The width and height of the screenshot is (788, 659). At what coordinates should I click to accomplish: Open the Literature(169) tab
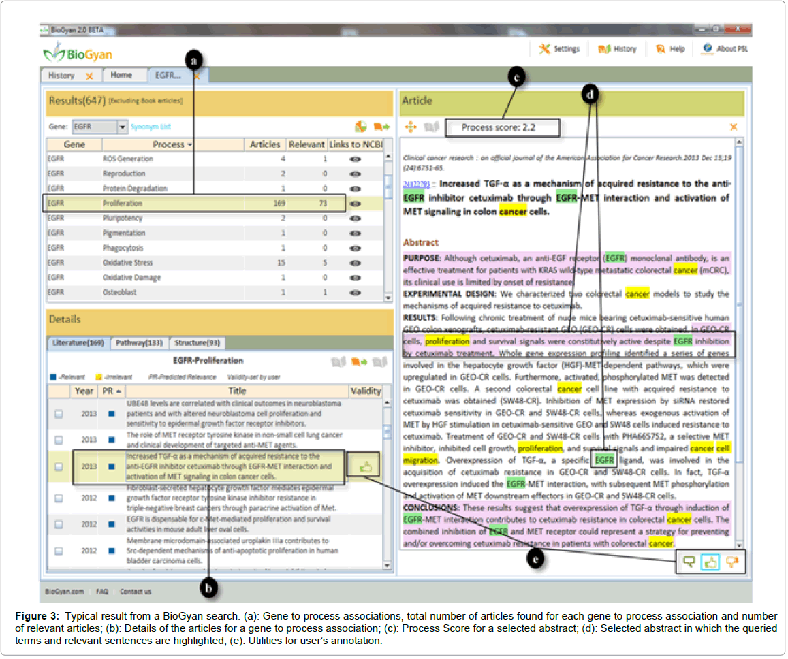(x=78, y=343)
